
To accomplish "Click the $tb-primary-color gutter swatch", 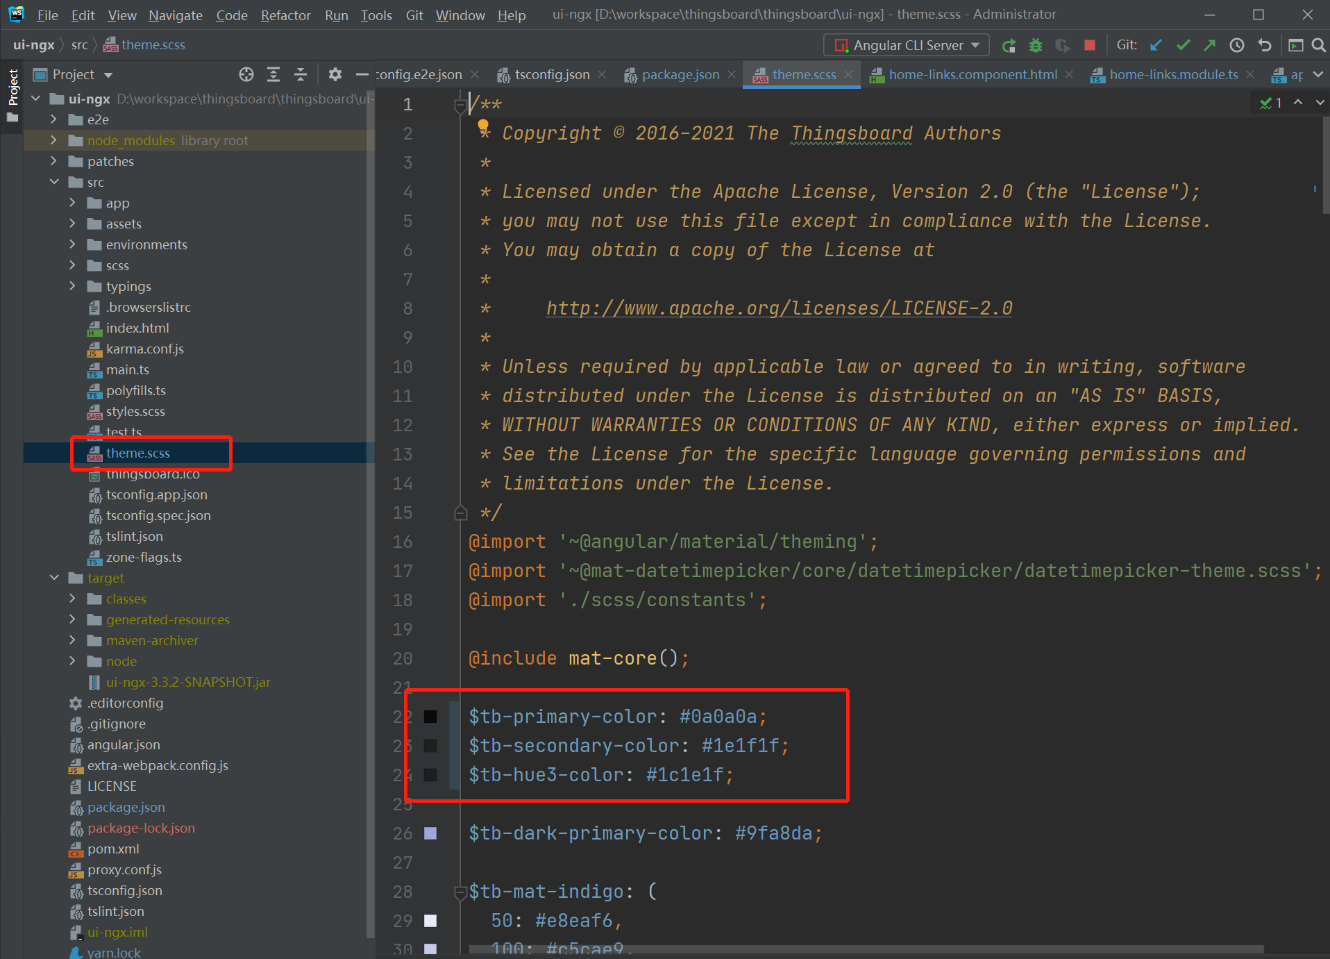I will coord(430,717).
